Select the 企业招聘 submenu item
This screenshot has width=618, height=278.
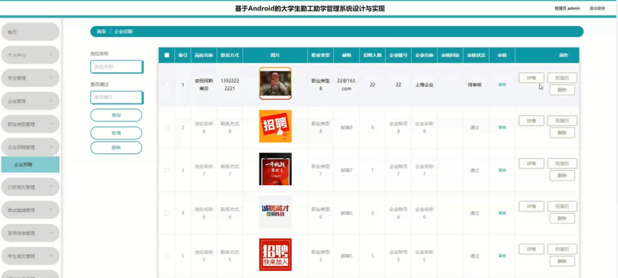(x=30, y=164)
